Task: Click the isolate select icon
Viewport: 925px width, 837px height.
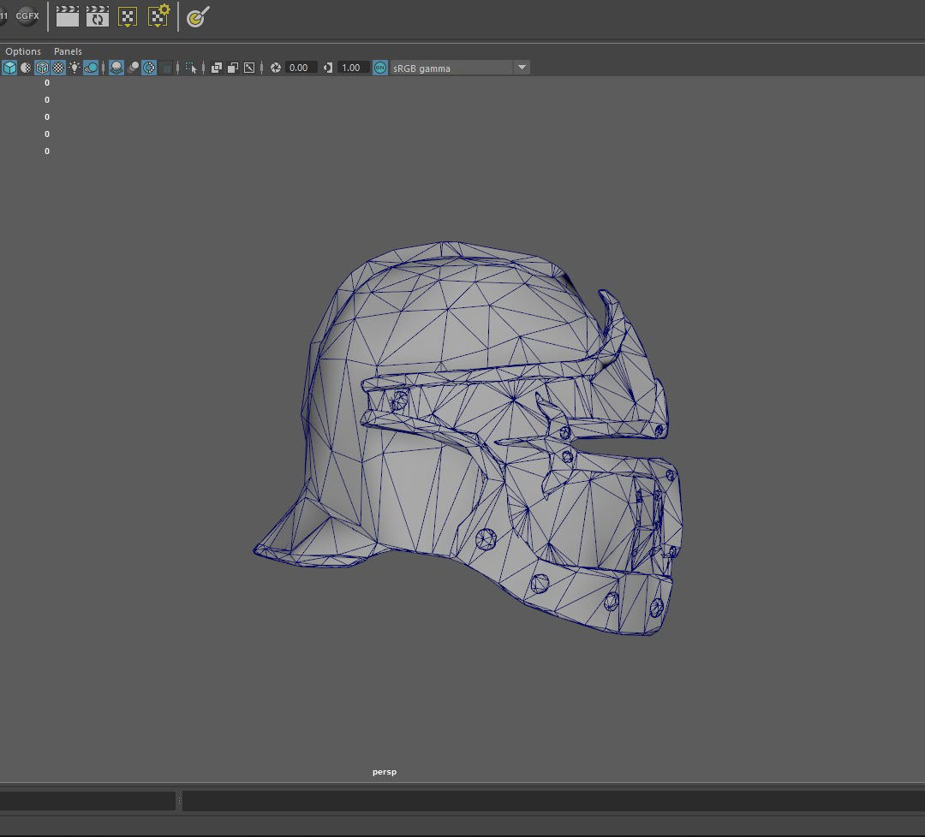Action: click(x=191, y=68)
